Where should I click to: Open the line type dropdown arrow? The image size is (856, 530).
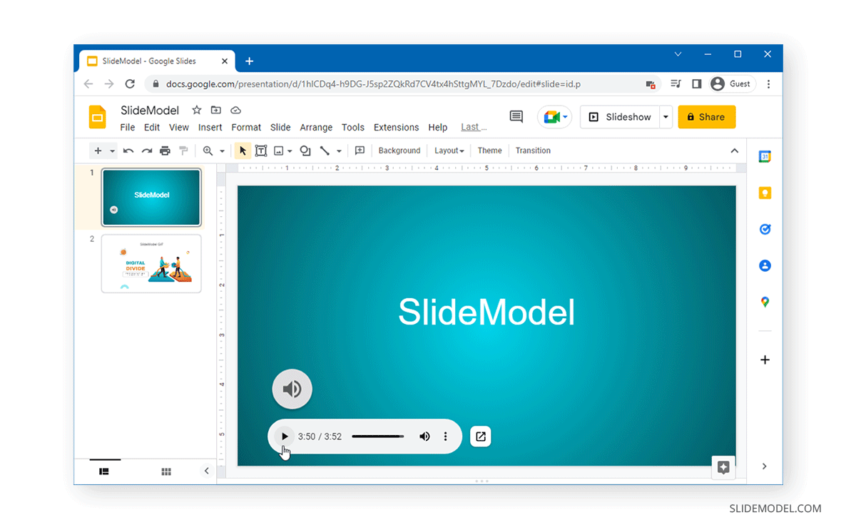tap(339, 151)
